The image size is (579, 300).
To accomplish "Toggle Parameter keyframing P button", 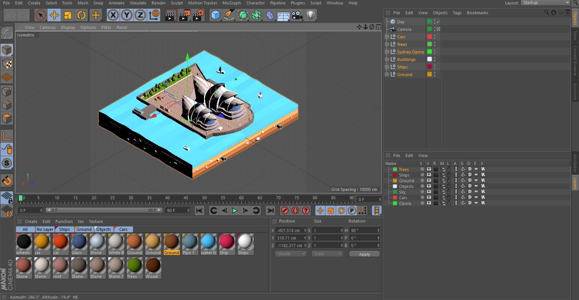I will click(x=352, y=211).
